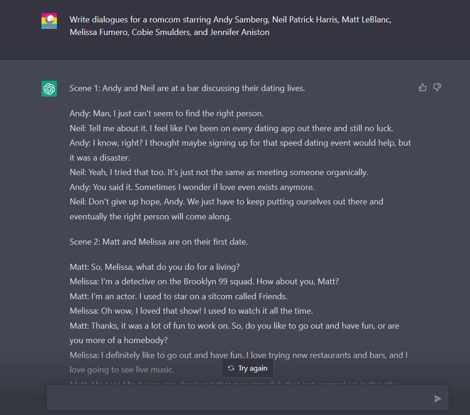Screen dimensions: 470x415
Task: Click Neil's 'Yeah, I tried that too' line
Action: [x=219, y=172]
